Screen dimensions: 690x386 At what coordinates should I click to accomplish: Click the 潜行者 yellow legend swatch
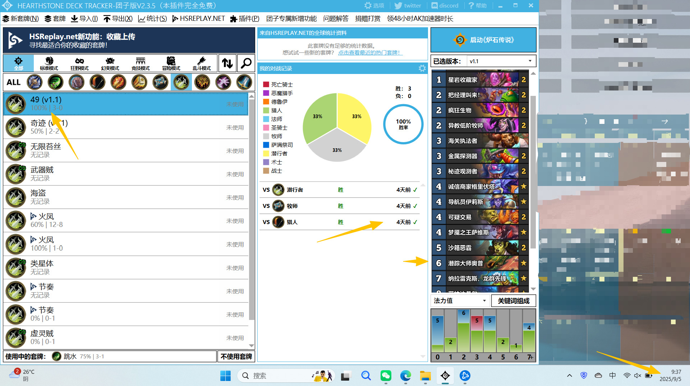point(266,153)
